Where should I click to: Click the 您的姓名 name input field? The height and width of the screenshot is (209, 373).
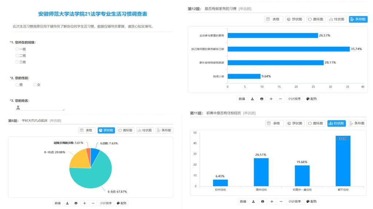[42, 108]
